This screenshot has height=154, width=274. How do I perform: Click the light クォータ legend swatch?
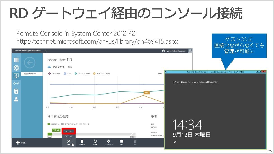click(x=81, y=124)
